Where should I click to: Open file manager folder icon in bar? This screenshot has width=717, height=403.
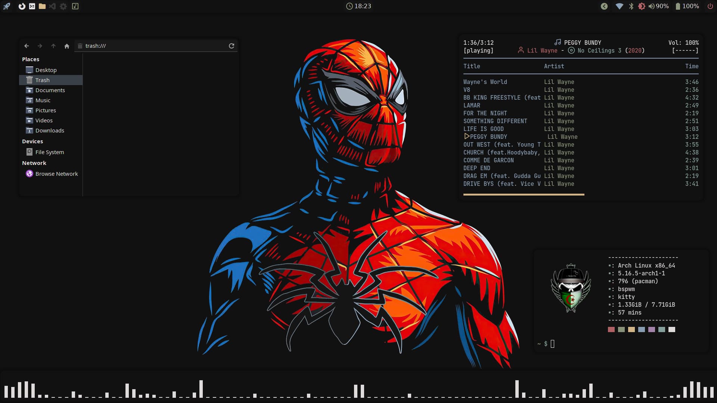point(42,6)
